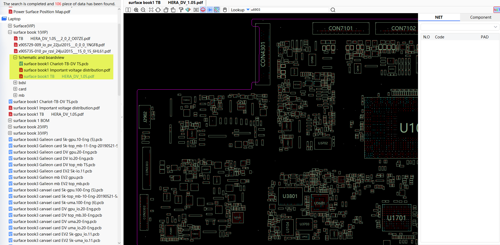Collapse the Schematic and boardview folder
The image size is (500, 245).
[15, 58]
